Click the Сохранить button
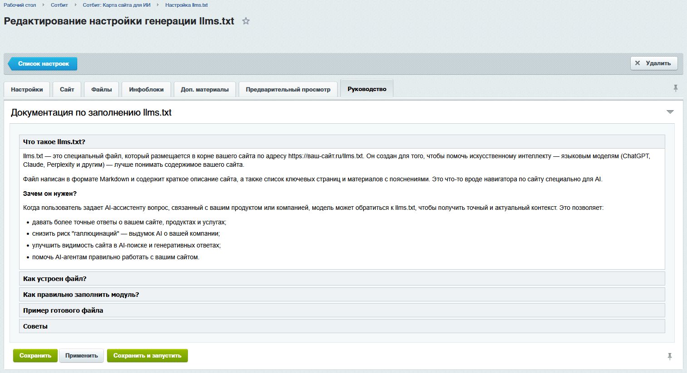 (x=35, y=356)
